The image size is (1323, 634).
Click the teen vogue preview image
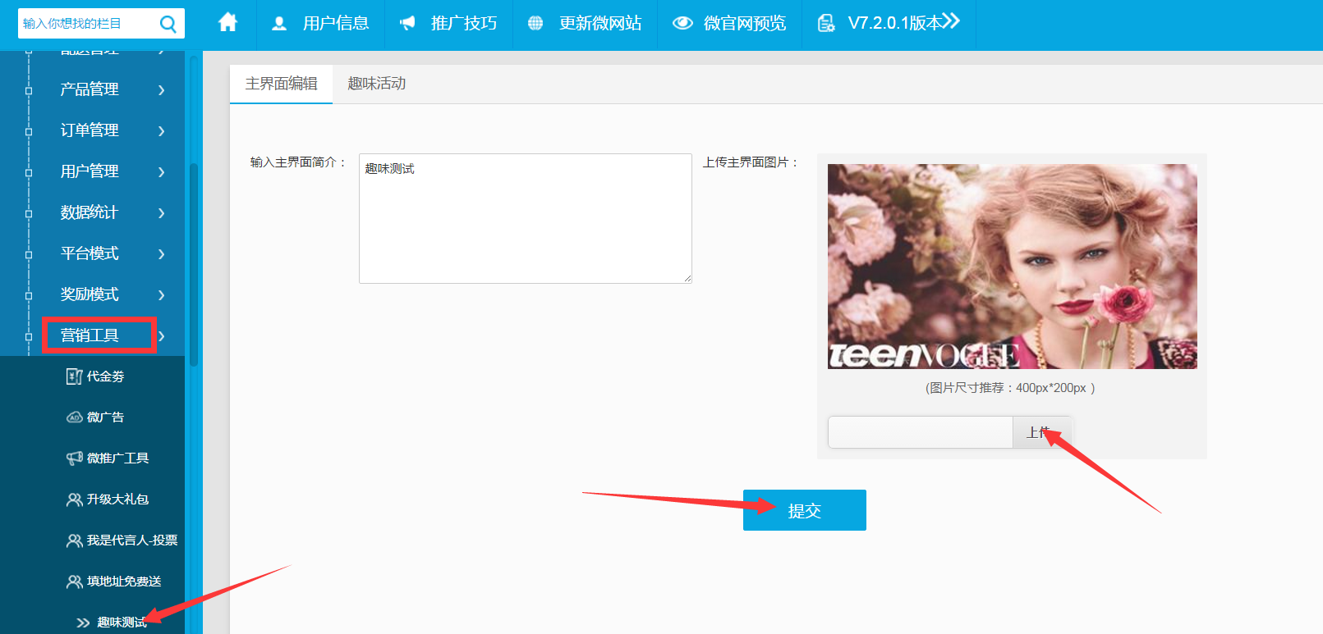[1012, 267]
